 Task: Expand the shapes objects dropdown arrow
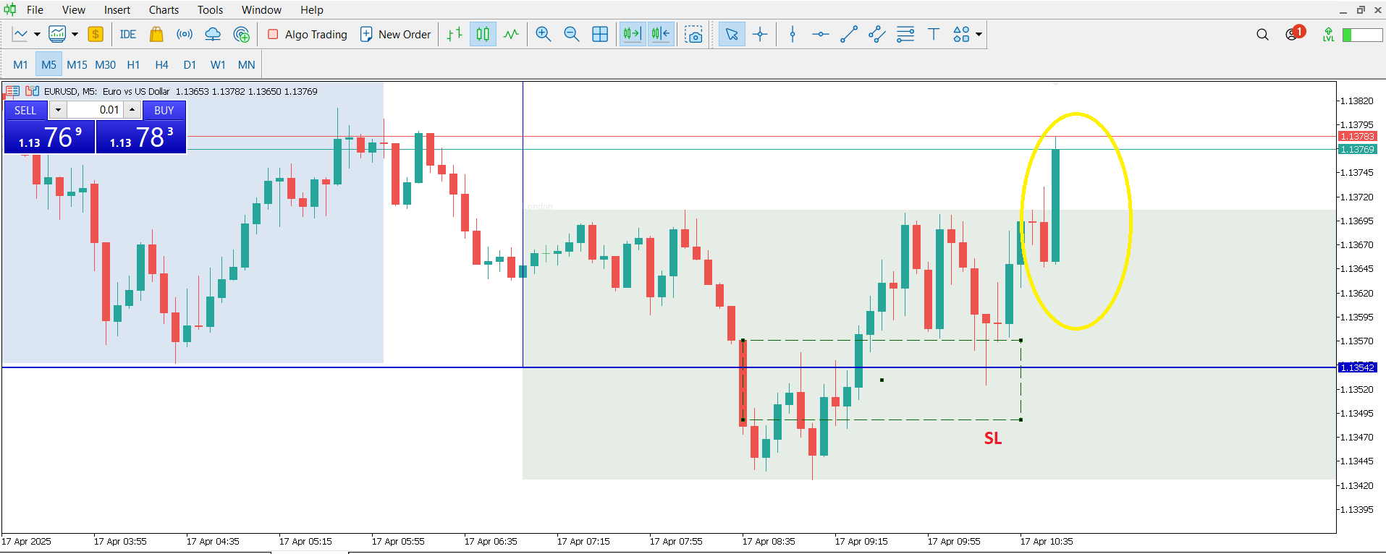979,35
